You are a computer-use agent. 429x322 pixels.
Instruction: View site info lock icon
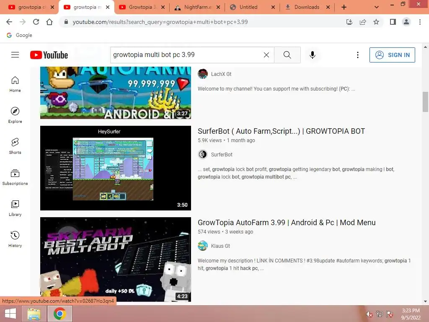(x=66, y=22)
